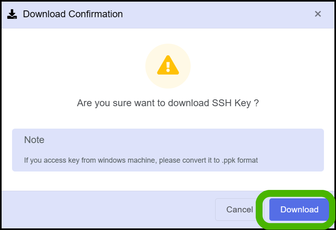Confirm with the blue Download button
Image resolution: width=336 pixels, height=230 pixels.
click(299, 210)
